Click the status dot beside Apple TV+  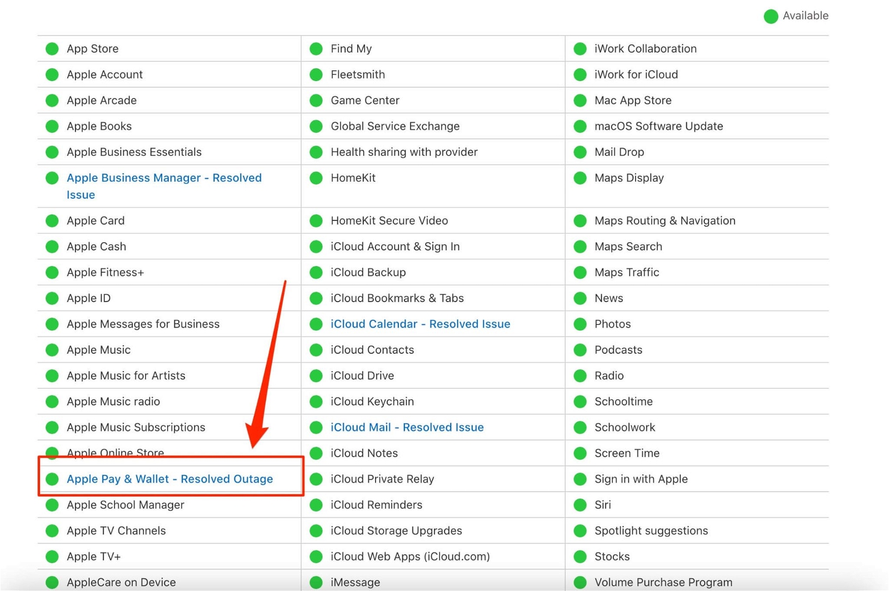tap(52, 557)
